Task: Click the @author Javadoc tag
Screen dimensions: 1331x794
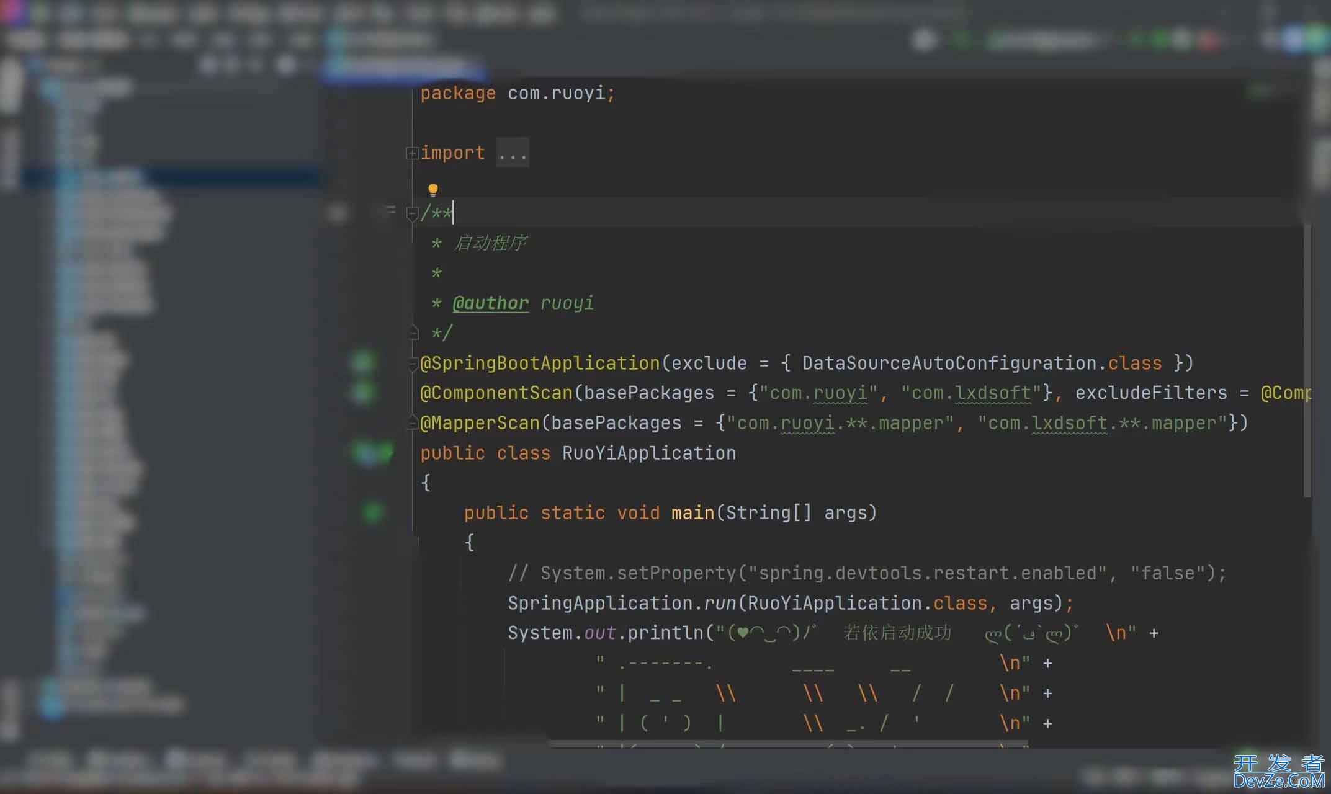Action: [x=491, y=303]
